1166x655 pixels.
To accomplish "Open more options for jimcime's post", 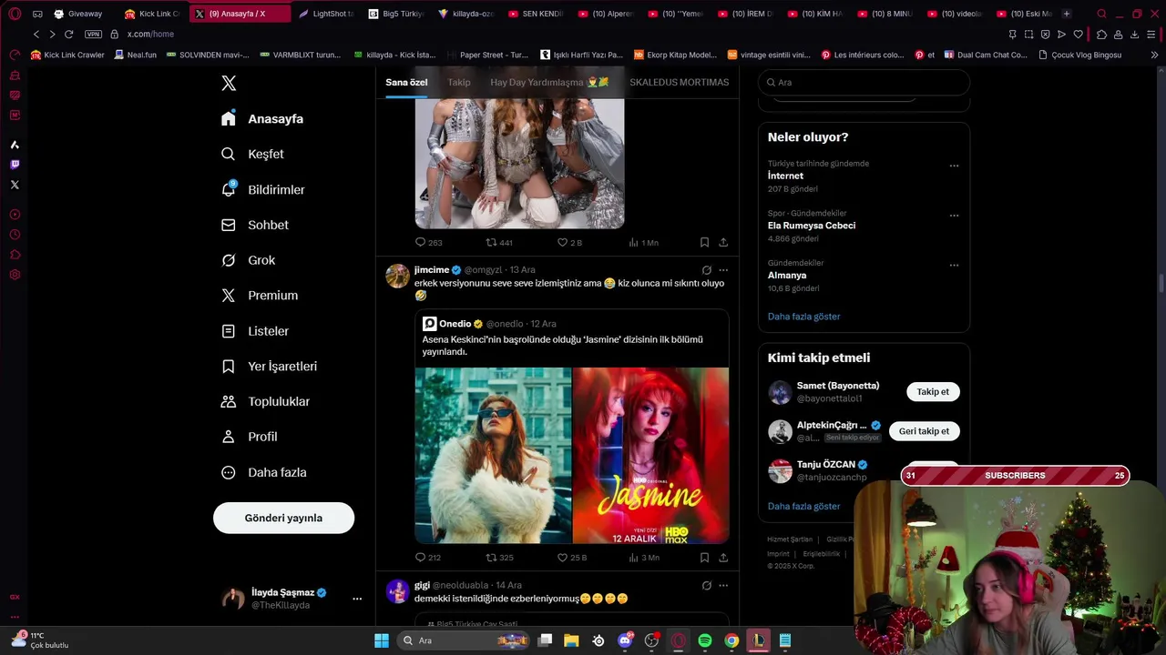I will pos(723,270).
